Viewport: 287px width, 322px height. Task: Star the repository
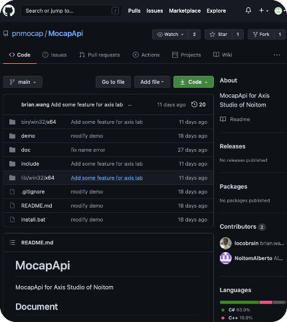(x=219, y=35)
